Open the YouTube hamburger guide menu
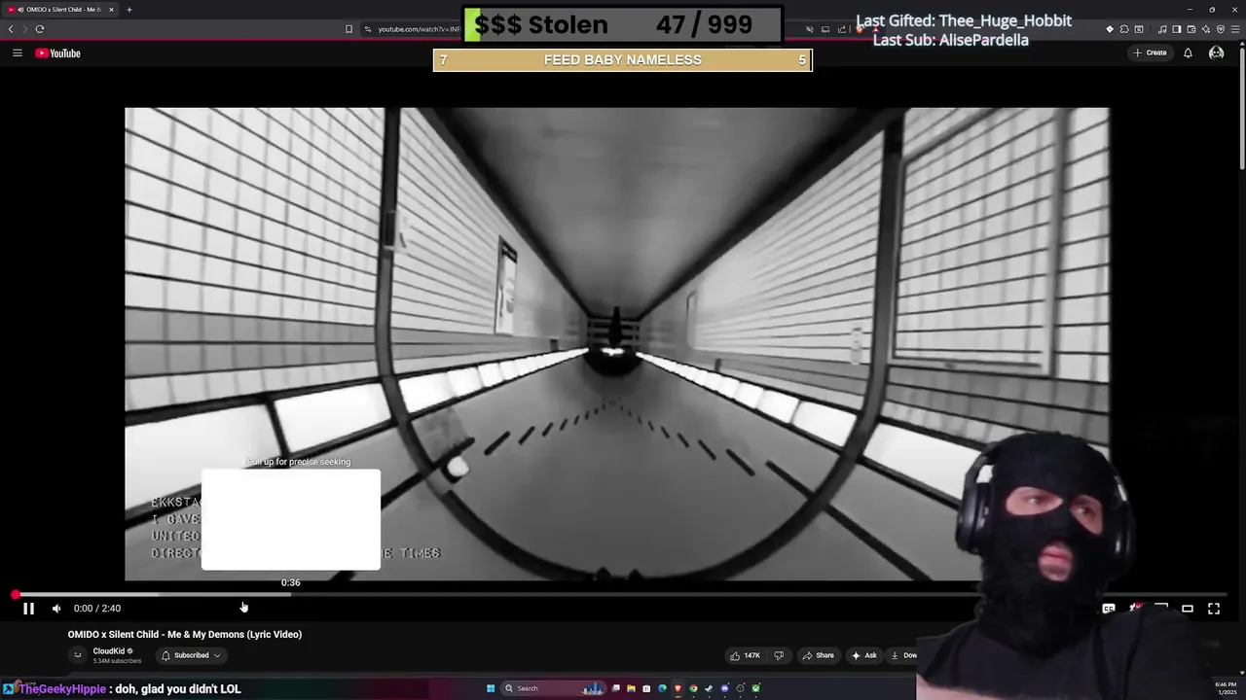The image size is (1246, 700). [x=17, y=53]
